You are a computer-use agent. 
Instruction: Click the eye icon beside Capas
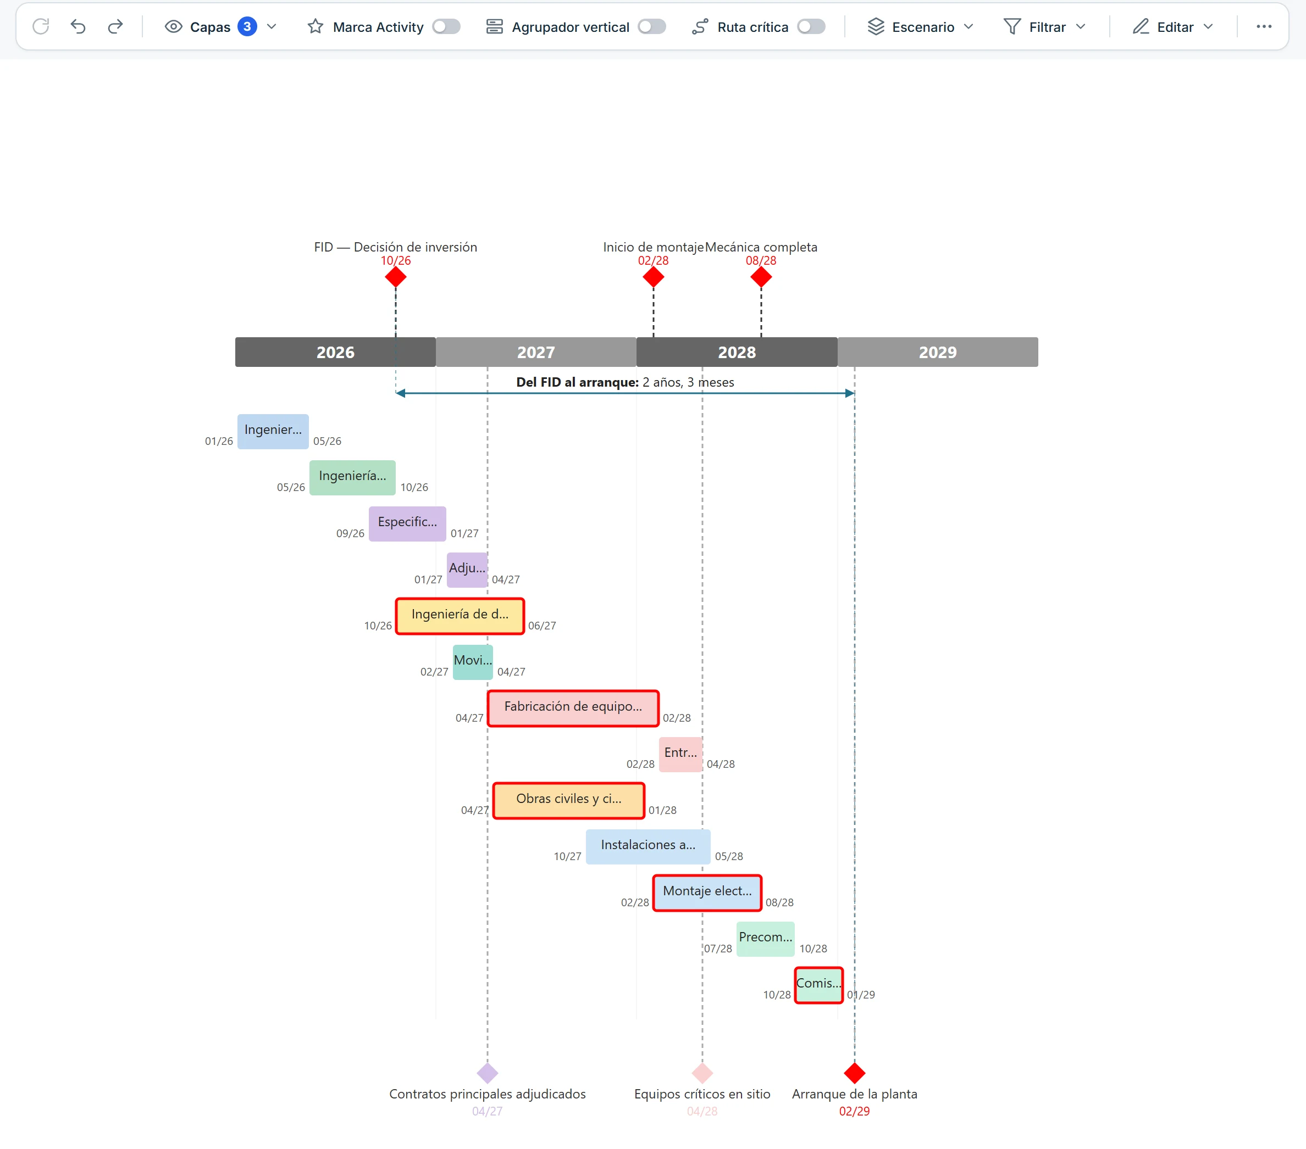point(173,26)
